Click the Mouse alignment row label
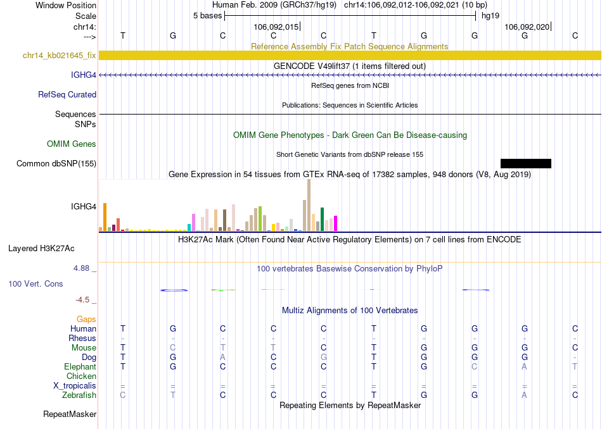602x429 pixels. [x=84, y=348]
